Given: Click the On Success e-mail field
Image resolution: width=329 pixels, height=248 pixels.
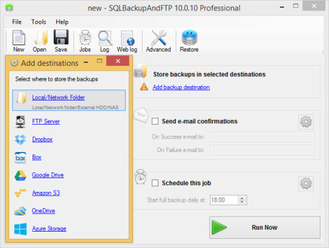Looking at the screenshot, I should click(x=262, y=137).
